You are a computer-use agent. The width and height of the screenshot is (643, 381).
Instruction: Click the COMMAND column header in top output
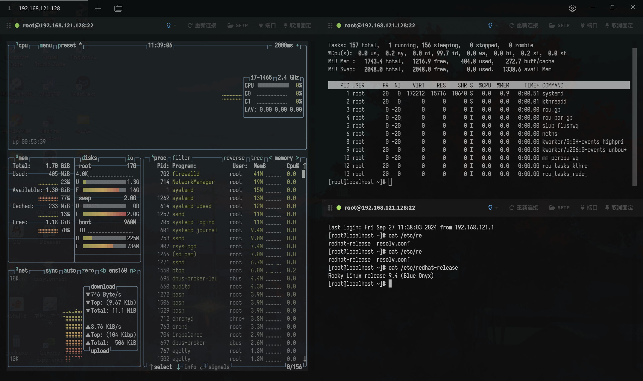coord(552,85)
